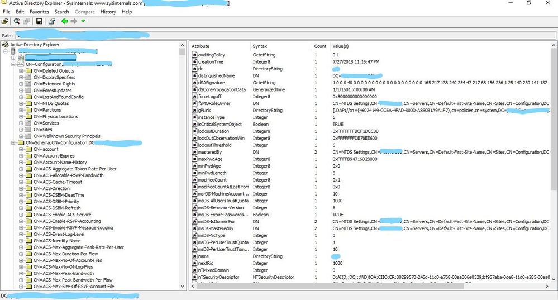The height and width of the screenshot is (300, 558).
Task: Sort by the Value(s) column header
Action: [440, 46]
